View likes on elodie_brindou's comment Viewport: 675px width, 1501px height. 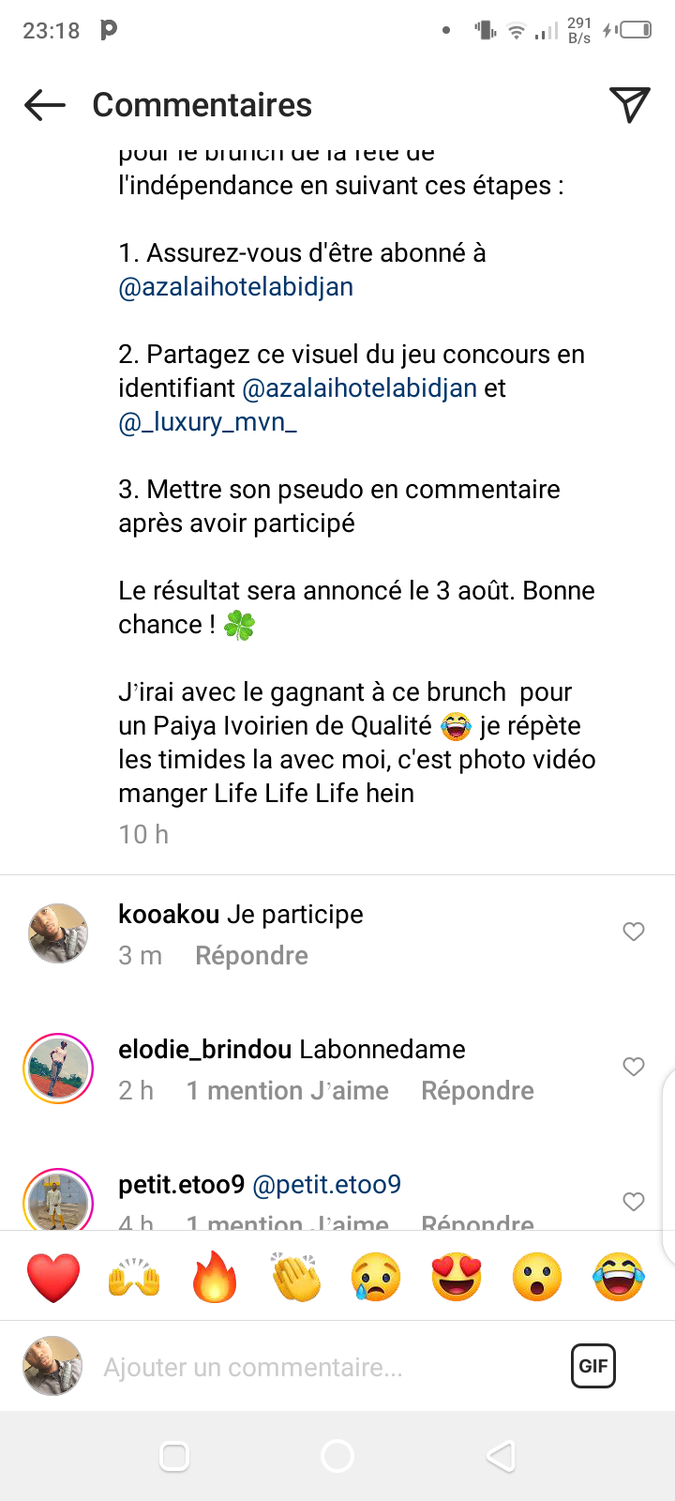click(x=287, y=1091)
